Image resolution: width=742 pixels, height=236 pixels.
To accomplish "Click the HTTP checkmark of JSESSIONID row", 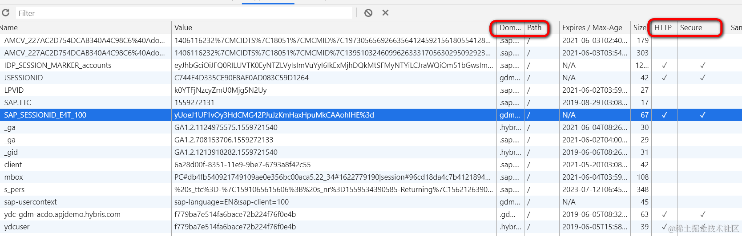I will click(x=664, y=78).
